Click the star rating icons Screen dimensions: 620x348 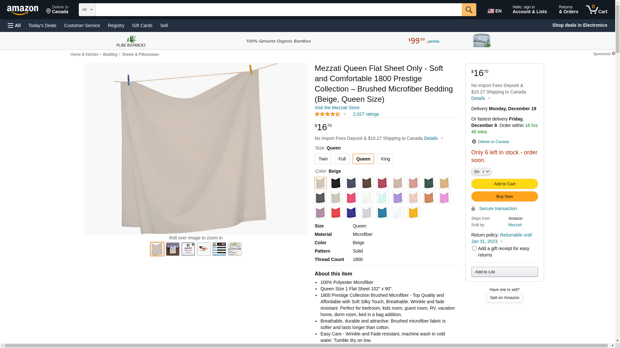pyautogui.click(x=327, y=114)
